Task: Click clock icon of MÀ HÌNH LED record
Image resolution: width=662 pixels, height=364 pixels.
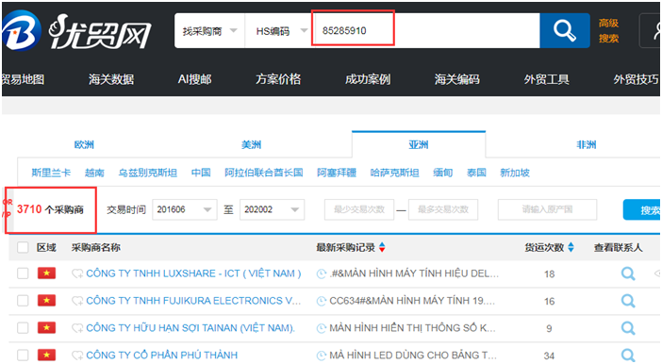Action: tap(322, 356)
